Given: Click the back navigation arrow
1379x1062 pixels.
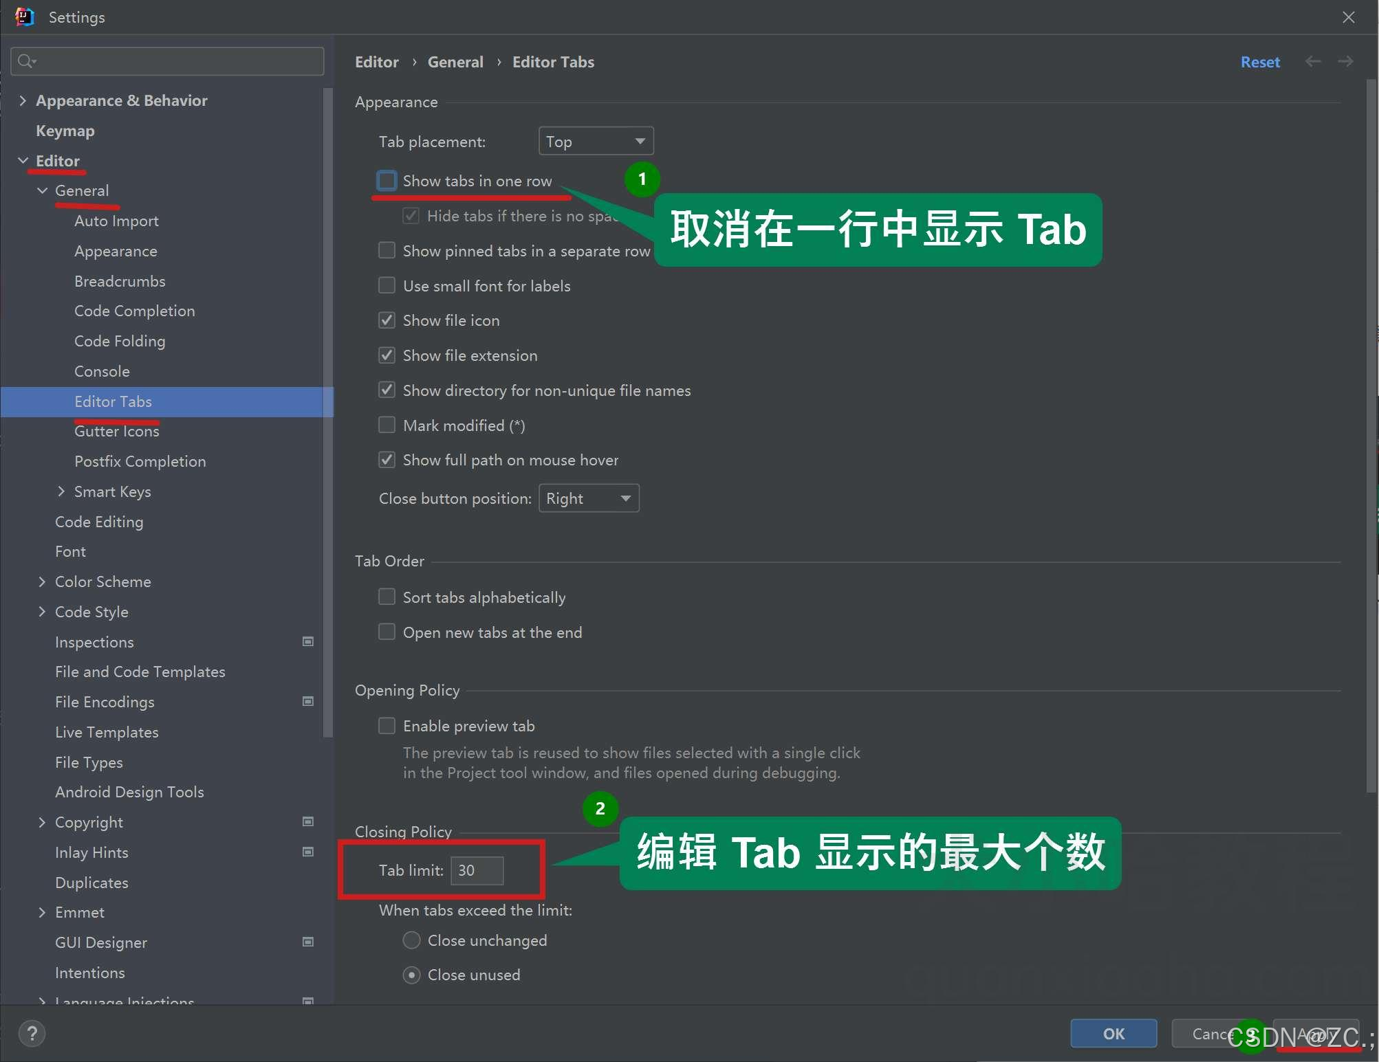Looking at the screenshot, I should [x=1312, y=62].
